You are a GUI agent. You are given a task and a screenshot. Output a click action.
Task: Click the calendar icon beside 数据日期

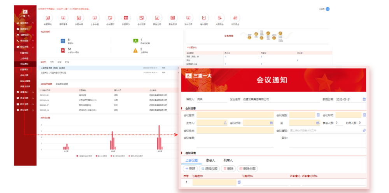pyautogui.click(x=364, y=99)
